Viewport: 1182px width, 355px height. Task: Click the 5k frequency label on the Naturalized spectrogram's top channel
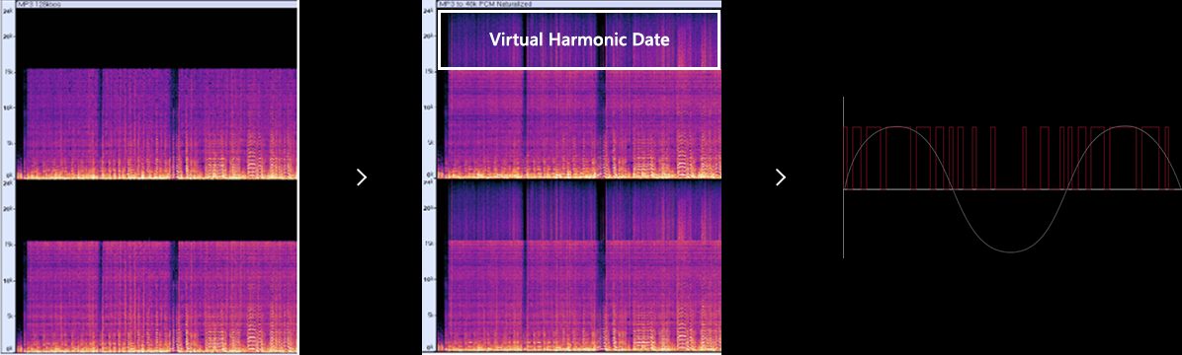coord(430,142)
